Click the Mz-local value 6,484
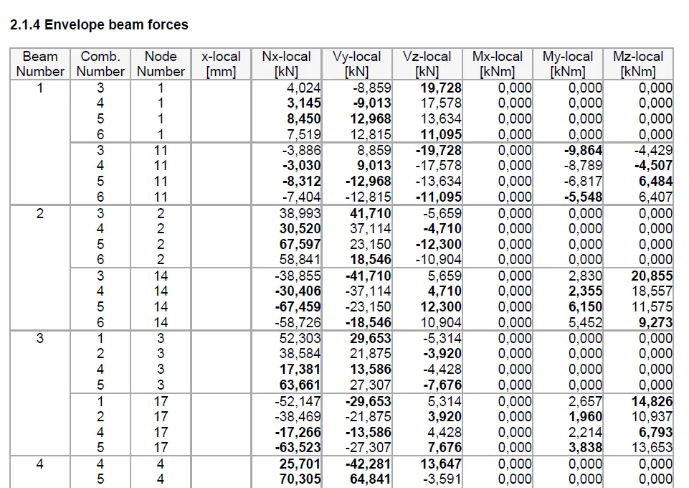Viewport: 689px width, 488px height. 655,181
